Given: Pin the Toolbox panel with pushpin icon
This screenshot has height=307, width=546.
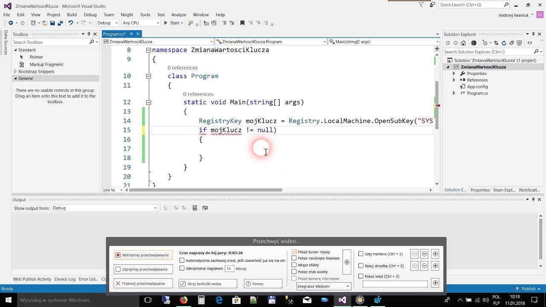Looking at the screenshot, I should (x=89, y=34).
